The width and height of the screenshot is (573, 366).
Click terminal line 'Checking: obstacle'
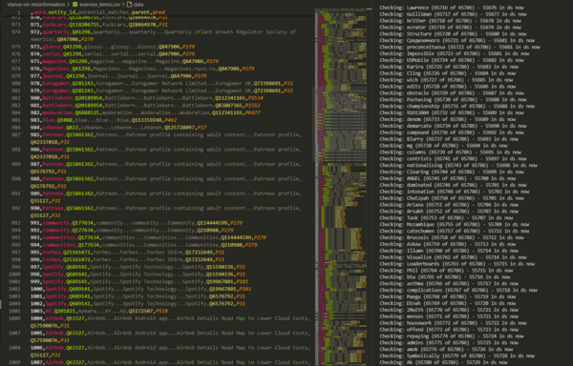[452, 93]
